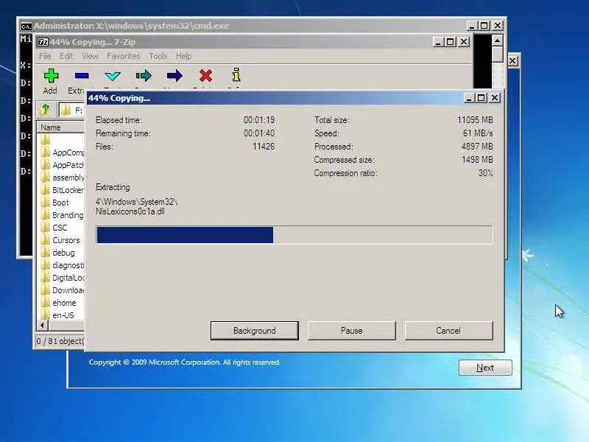Image resolution: width=589 pixels, height=442 pixels.
Task: Open the Edit menu in 7-Zip
Action: click(66, 56)
